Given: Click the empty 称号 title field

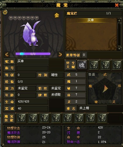Looking at the screenshot, I should [32, 68].
